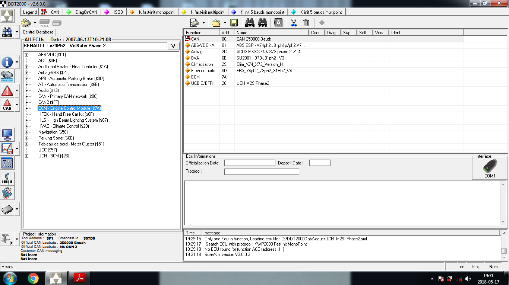
Task: Click the CAN legend tab
Action: [x=51, y=12]
